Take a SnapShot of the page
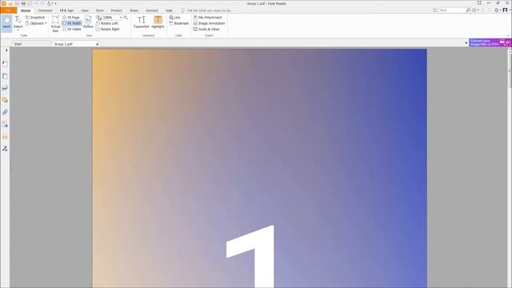This screenshot has height=288, width=512. click(35, 18)
